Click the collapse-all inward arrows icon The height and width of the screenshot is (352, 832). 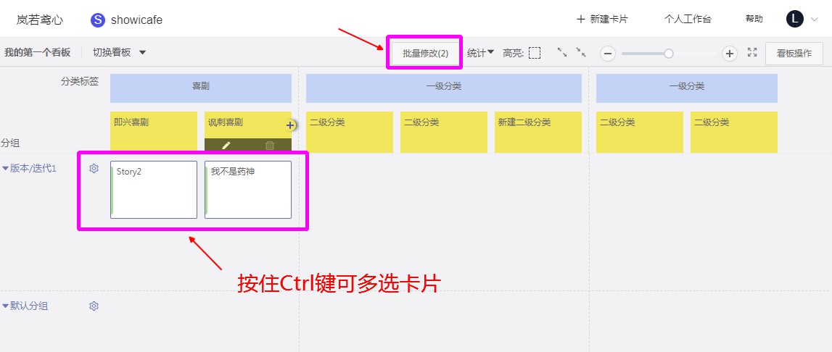pos(581,52)
